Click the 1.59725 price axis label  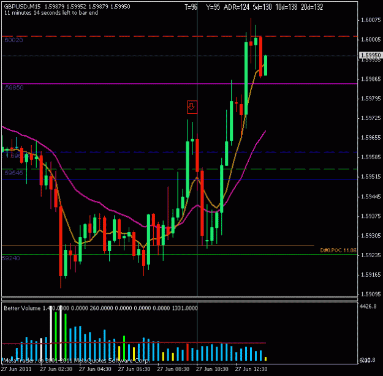[x=371, y=118]
